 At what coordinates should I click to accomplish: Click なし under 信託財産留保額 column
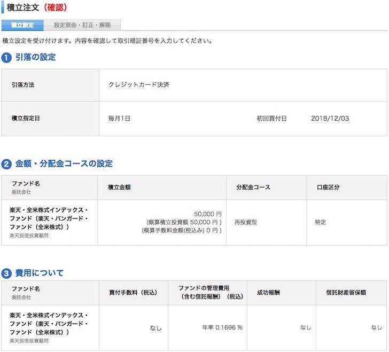pos(376,327)
